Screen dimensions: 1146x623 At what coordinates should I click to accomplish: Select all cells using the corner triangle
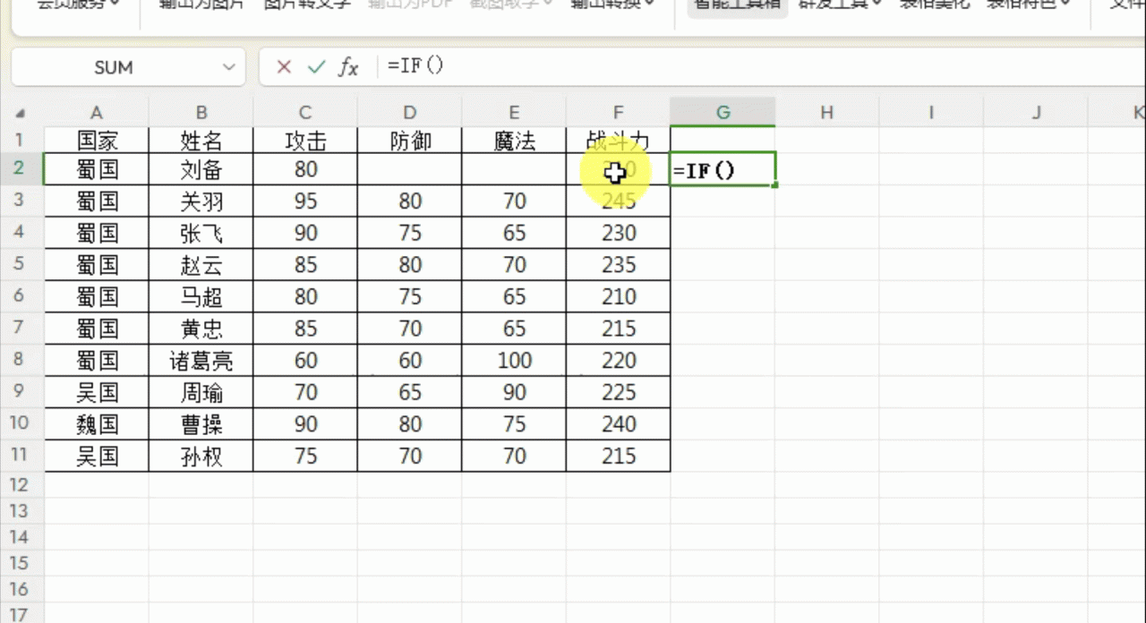pos(21,114)
